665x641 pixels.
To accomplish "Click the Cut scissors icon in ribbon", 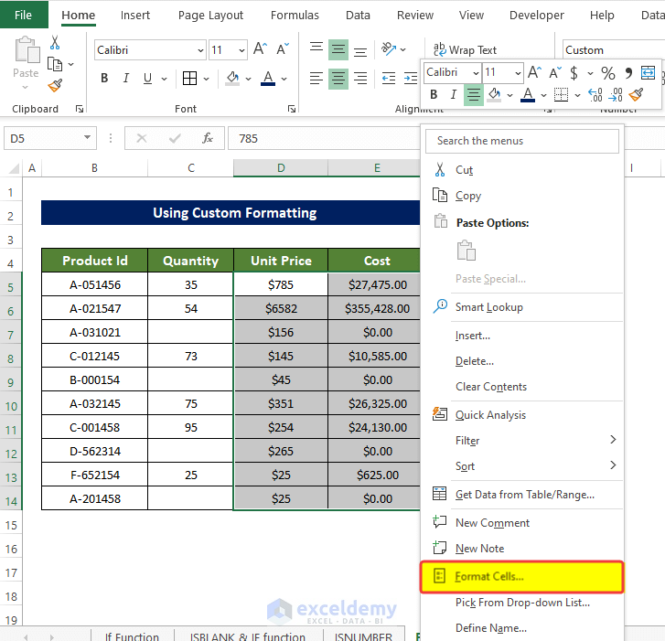I will click(55, 42).
